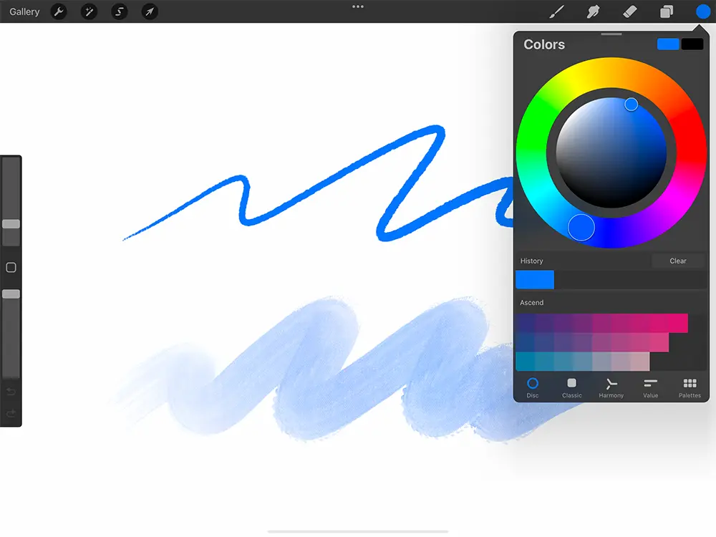716x537 pixels.
Task: Open the Harmony color tab
Action: pos(611,387)
